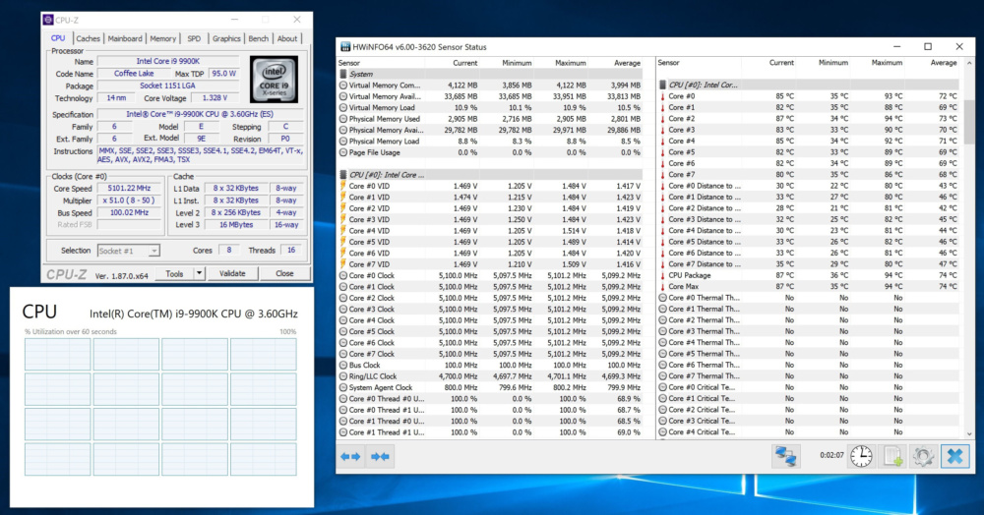Click the Maximum column header in left sensor pane
Image resolution: width=984 pixels, height=515 pixels.
pyautogui.click(x=571, y=63)
